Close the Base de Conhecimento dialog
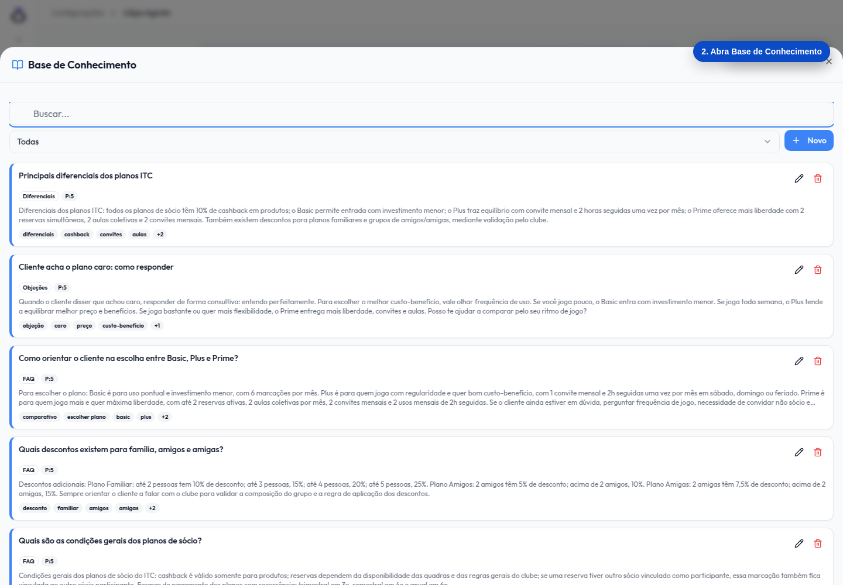Viewport: 843px width, 585px height. click(829, 61)
